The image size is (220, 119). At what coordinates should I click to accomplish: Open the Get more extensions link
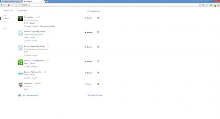(x=30, y=95)
